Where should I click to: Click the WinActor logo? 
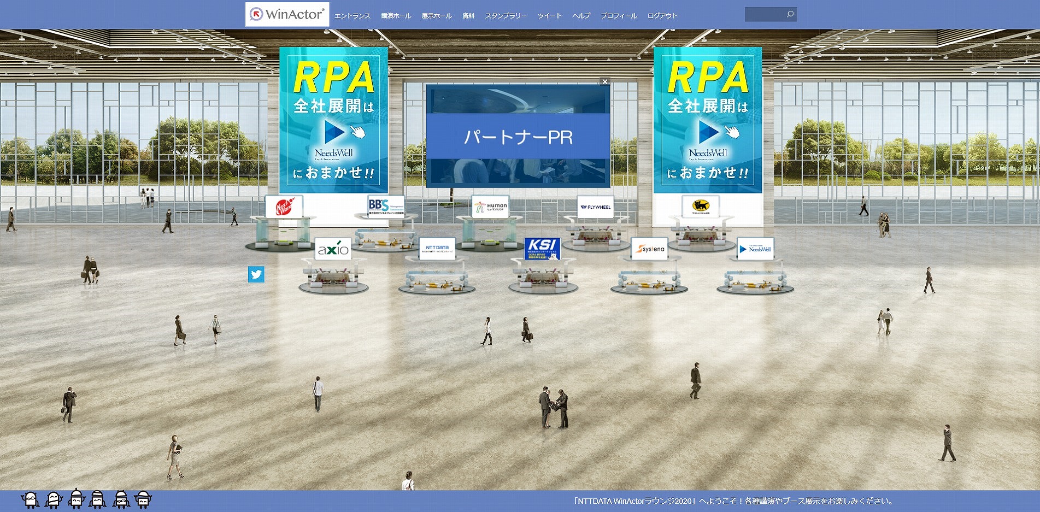pyautogui.click(x=287, y=14)
